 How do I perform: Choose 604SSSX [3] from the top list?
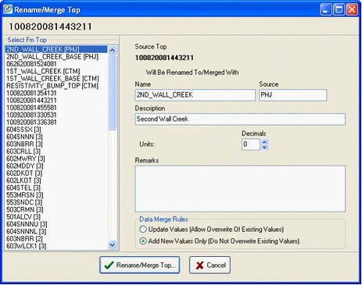tap(23, 130)
